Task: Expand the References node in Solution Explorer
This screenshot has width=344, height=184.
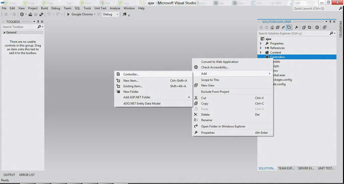Action: tap(261, 48)
